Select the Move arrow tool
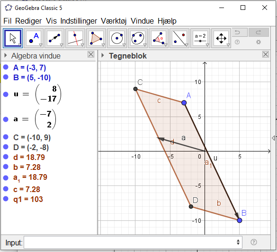277x252 pixels. [x=13, y=38]
